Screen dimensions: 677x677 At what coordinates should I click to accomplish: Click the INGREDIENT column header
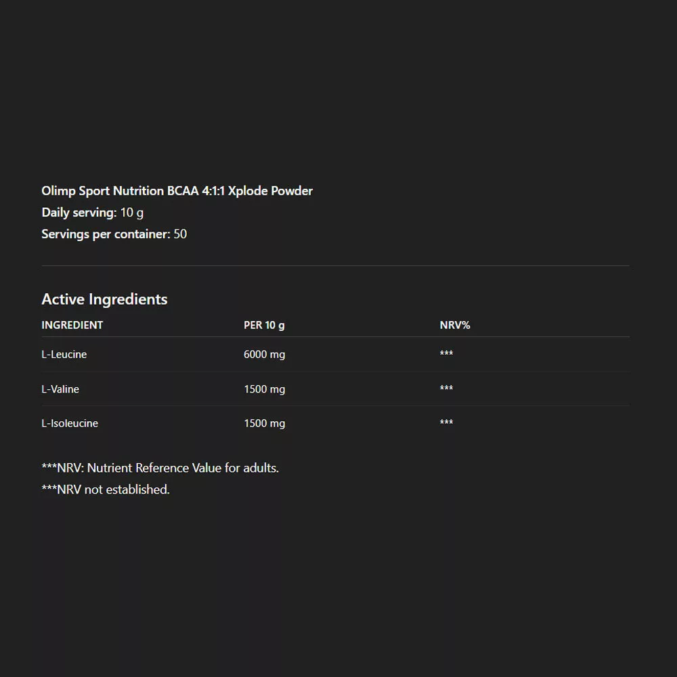tap(72, 325)
